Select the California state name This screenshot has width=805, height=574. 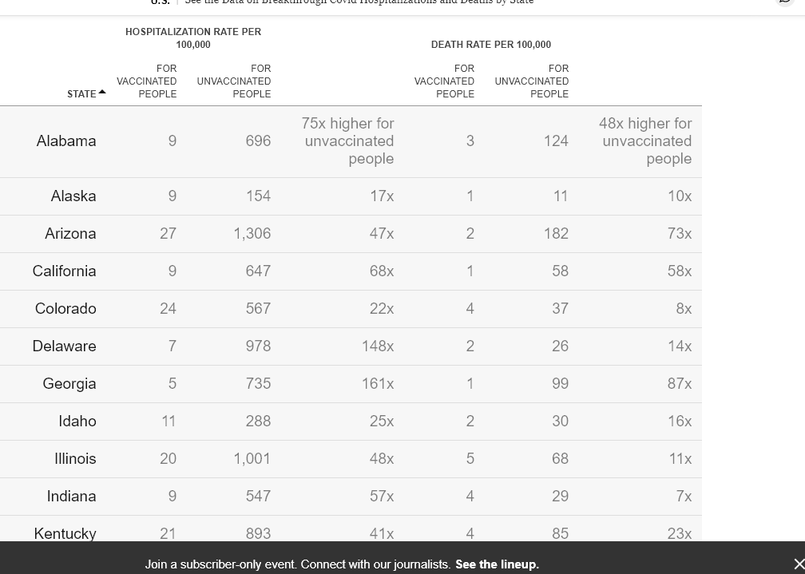[64, 271]
